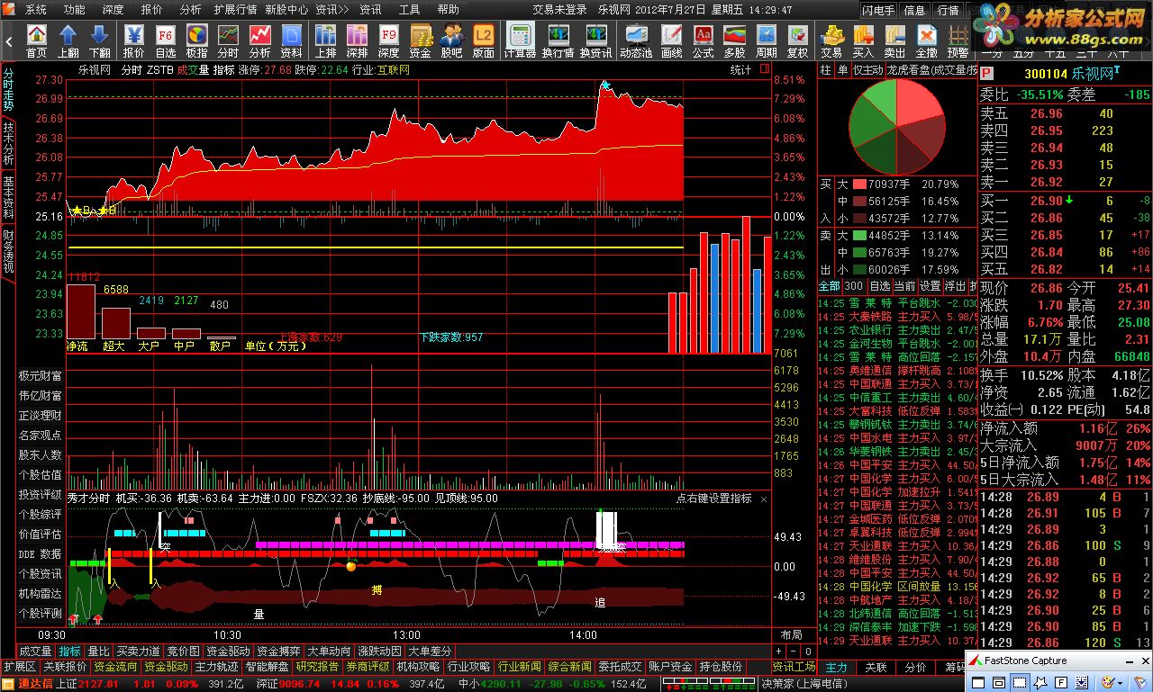Open the 研究报告 bottom tab
Image resolution: width=1153 pixels, height=692 pixels.
pyautogui.click(x=317, y=667)
